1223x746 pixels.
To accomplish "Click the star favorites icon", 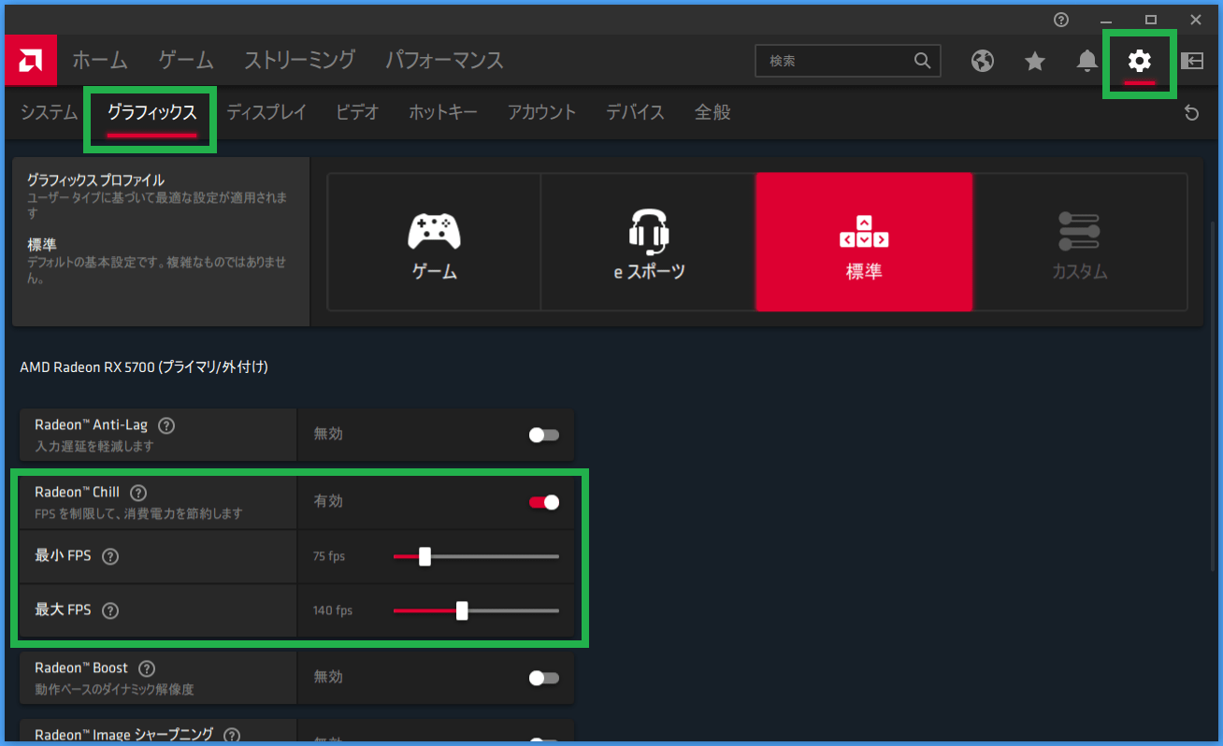I will [1034, 61].
